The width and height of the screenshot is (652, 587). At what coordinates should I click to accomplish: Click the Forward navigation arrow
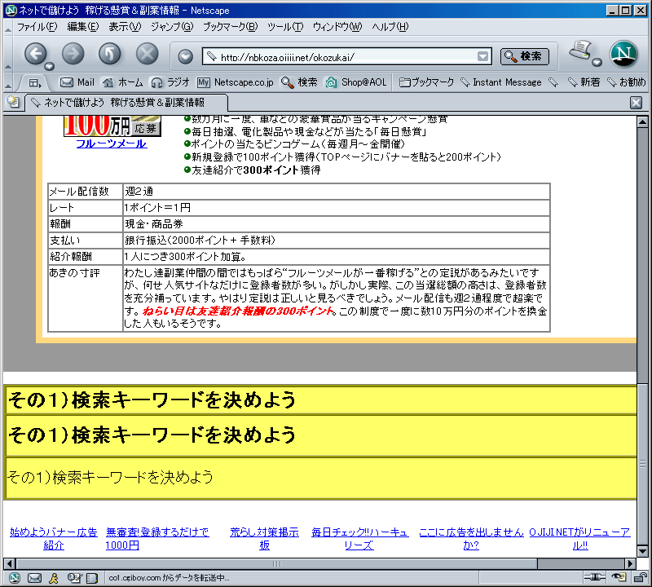(x=73, y=54)
